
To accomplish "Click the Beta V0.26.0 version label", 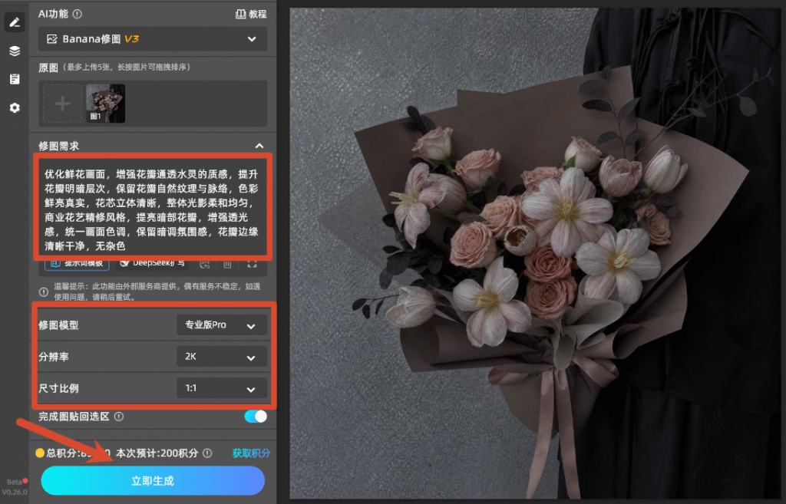I will (15, 487).
